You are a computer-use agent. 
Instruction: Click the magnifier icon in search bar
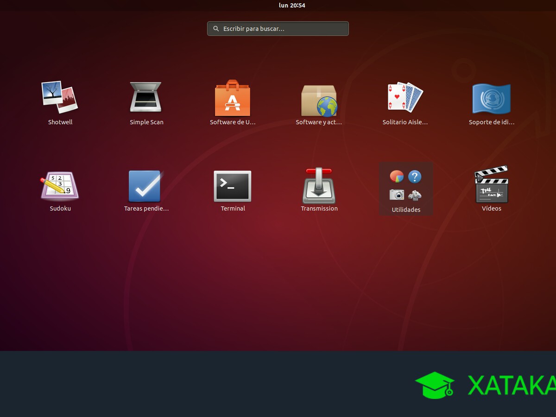tap(216, 29)
